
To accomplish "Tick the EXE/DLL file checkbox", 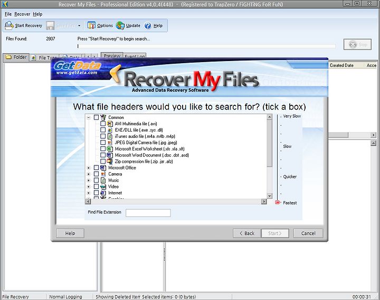I will 103,130.
